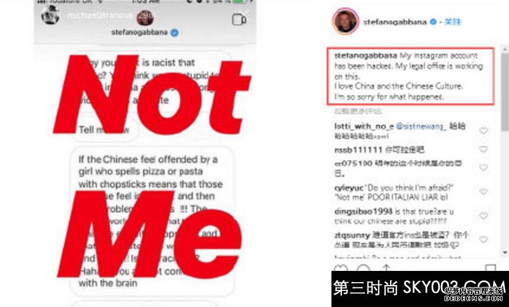Click the blue follow link beside stefanogabbana

(x=453, y=22)
